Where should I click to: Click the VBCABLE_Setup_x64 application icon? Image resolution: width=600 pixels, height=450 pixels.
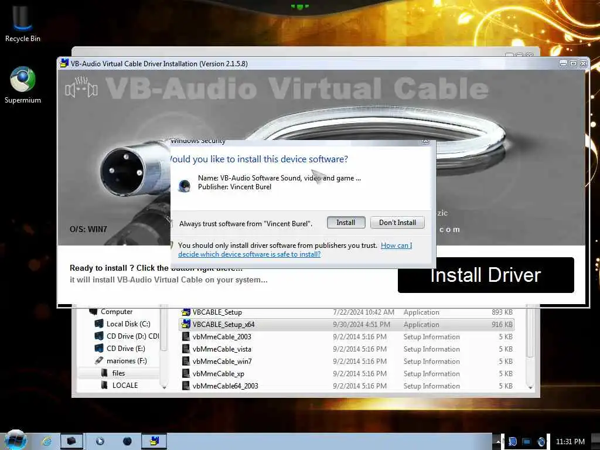pyautogui.click(x=186, y=325)
